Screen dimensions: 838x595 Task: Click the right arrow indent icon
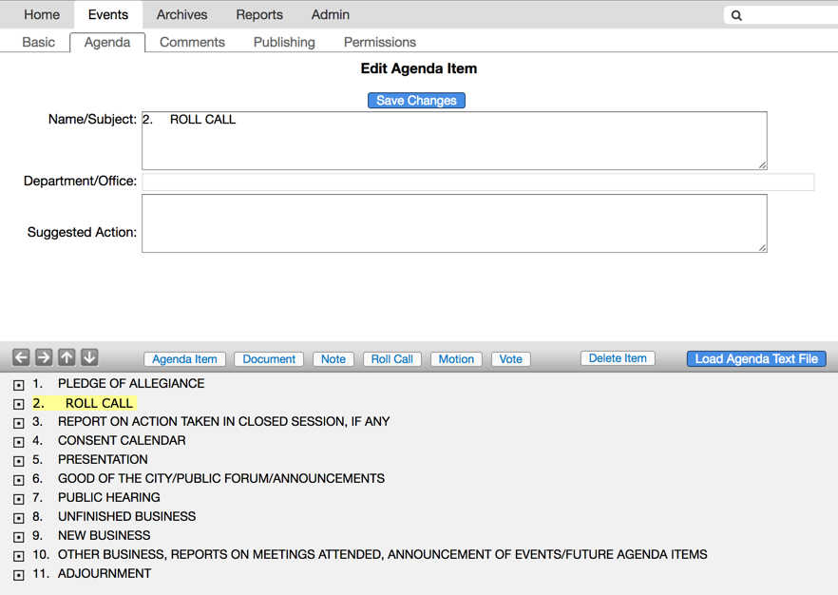44,357
